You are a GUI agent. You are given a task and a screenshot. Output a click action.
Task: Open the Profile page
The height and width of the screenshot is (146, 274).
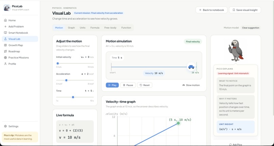click(x=20, y=64)
